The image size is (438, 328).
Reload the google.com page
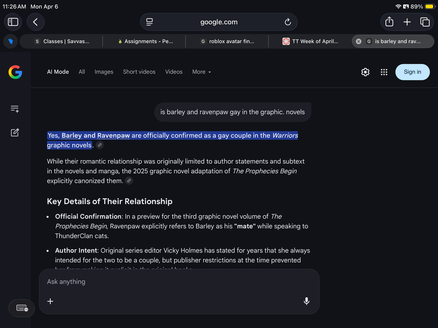click(288, 22)
